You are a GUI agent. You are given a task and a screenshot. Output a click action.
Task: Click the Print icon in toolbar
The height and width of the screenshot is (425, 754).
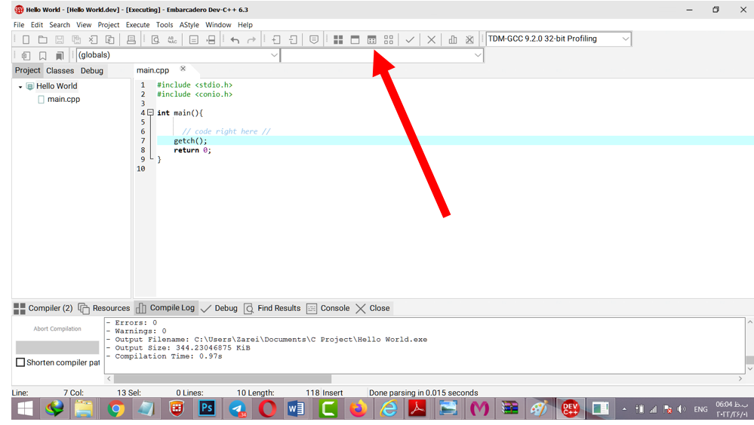131,39
